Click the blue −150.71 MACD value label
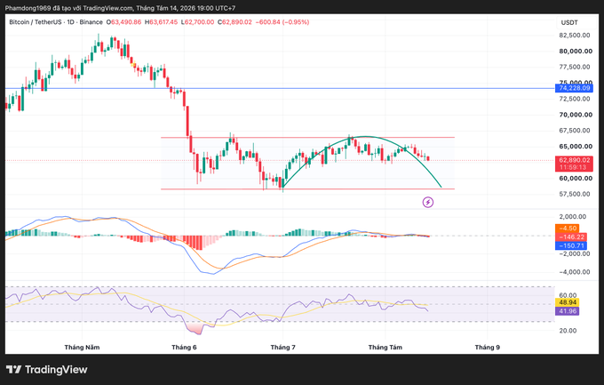Viewport: 604px width, 385px height. (x=571, y=245)
